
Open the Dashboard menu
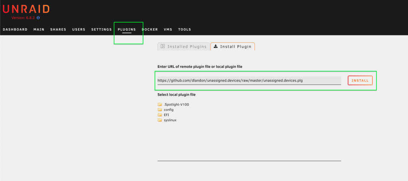15,29
